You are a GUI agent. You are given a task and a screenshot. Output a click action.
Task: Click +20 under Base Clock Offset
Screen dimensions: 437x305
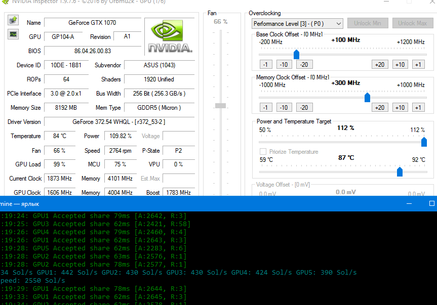click(x=380, y=65)
